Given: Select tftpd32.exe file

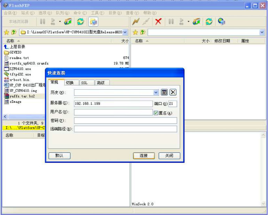Looking at the screenshot, I should [17, 74].
